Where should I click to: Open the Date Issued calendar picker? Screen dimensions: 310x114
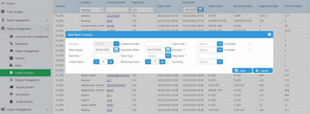[117, 50]
